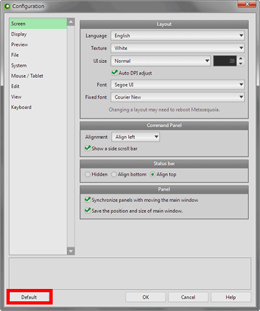The image size is (260, 311).
Task: Toggle the Auto DPI adjust checkbox
Action: point(114,73)
